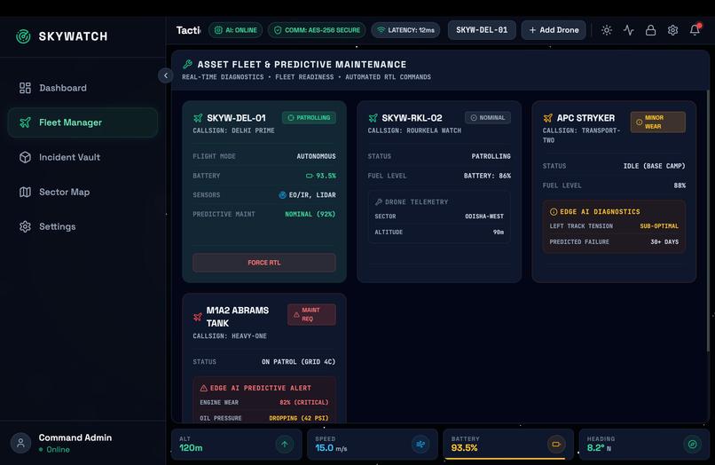Screen dimensions: 715x465
Task: Click the footer battery icon
Action: (x=556, y=444)
